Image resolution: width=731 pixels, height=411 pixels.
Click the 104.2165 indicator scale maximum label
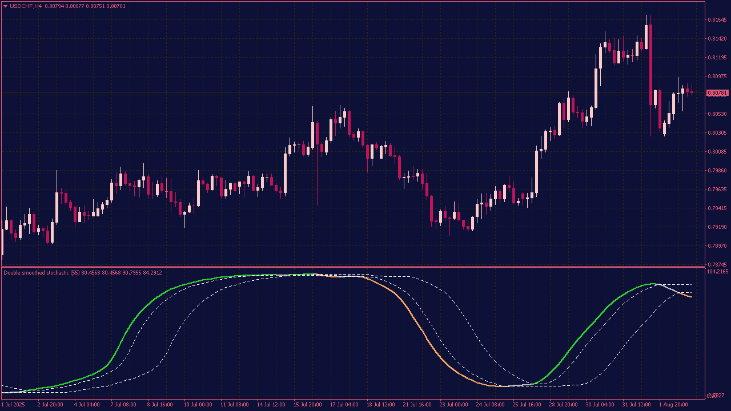(x=717, y=272)
